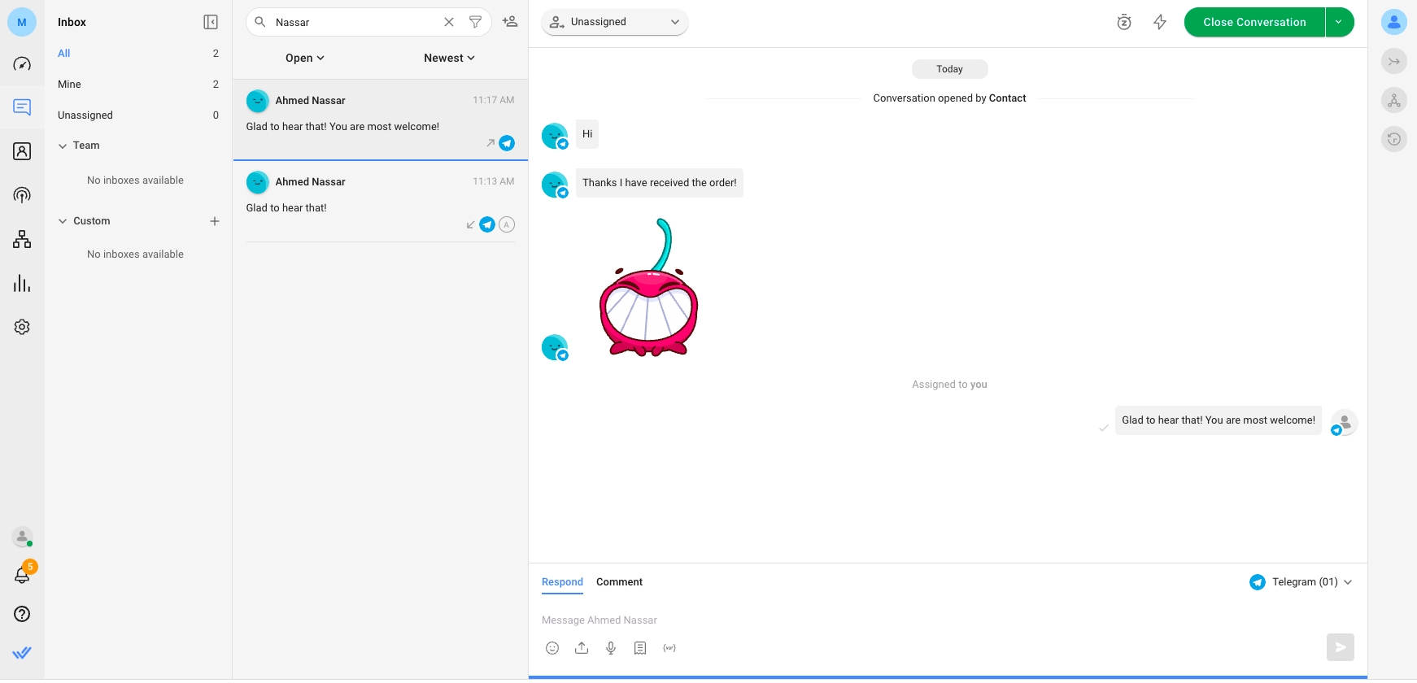Screen dimensions: 1417x683
Task: Open the Reports bar chart icon
Action: click(22, 284)
